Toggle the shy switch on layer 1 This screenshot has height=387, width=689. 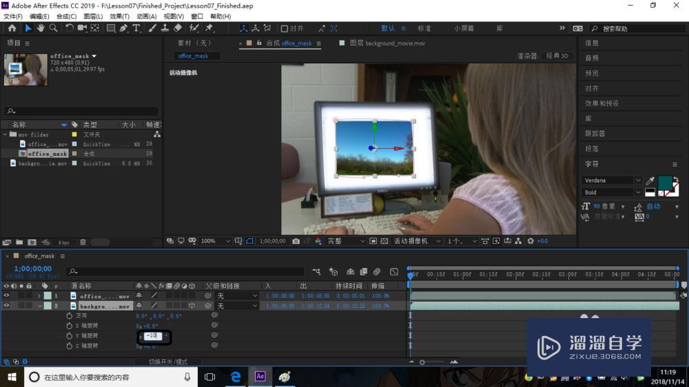tap(139, 295)
